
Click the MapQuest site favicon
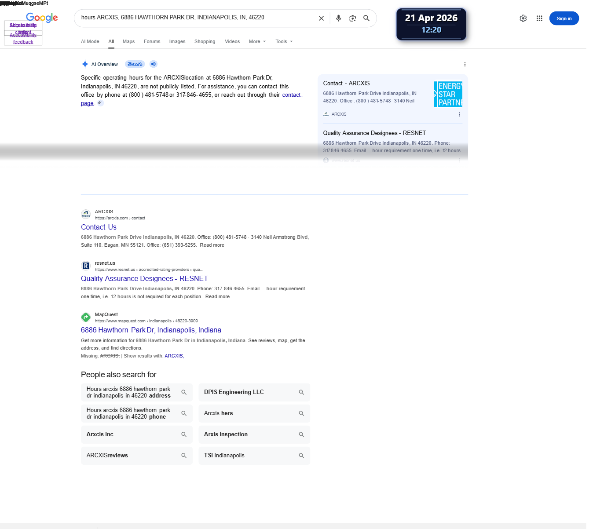pyautogui.click(x=86, y=317)
